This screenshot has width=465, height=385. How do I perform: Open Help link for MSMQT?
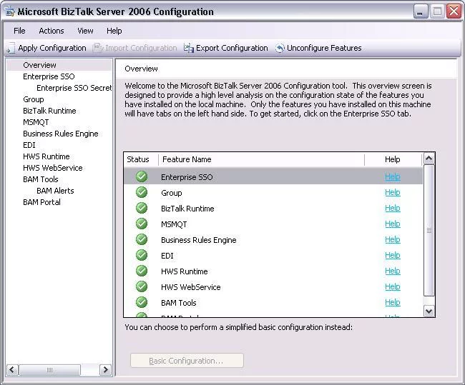[x=393, y=224]
